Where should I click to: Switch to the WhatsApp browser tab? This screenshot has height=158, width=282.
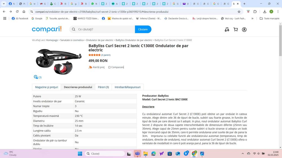click(94, 4)
